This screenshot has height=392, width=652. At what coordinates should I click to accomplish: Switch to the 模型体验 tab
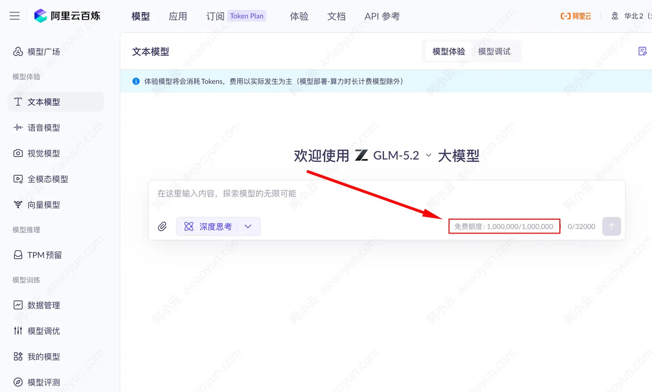point(448,51)
